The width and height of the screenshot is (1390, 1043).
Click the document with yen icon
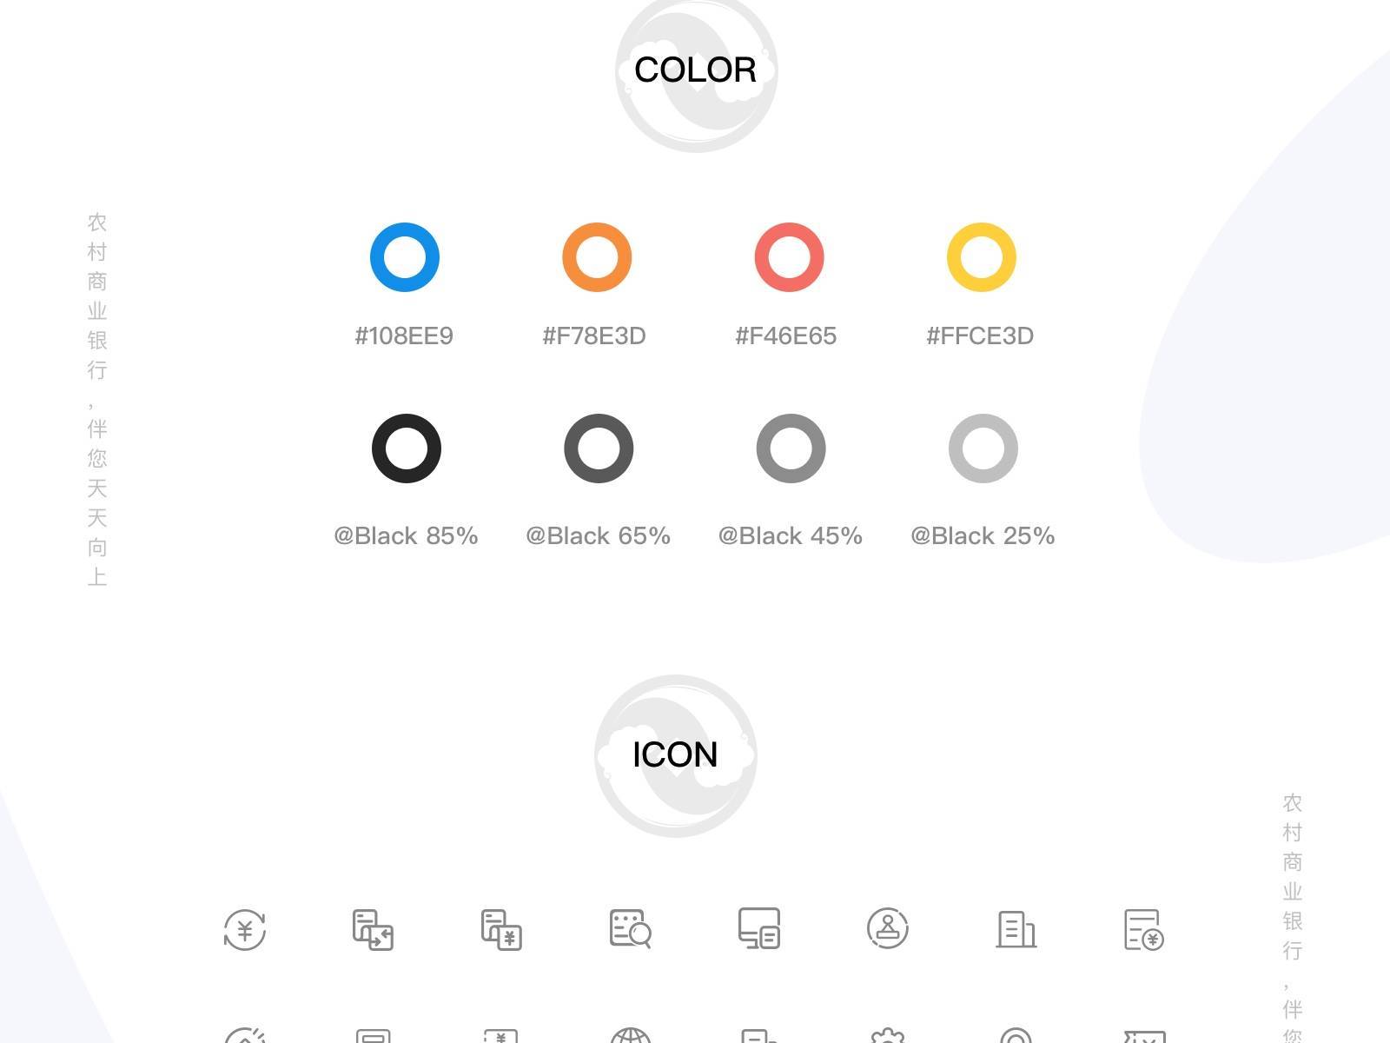tap(501, 929)
